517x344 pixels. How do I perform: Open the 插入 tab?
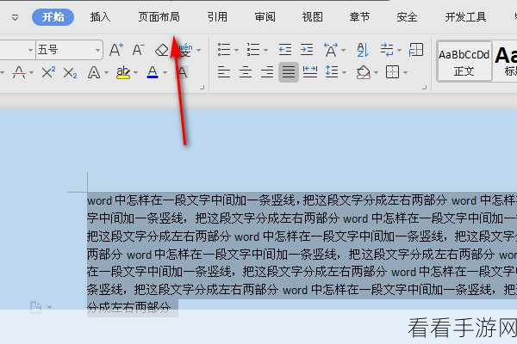pyautogui.click(x=100, y=17)
